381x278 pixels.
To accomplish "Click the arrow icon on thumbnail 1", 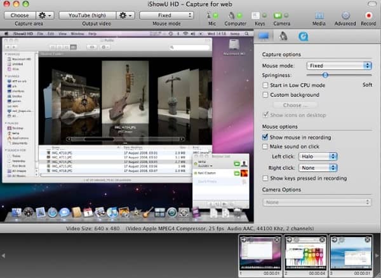I will 244,240.
